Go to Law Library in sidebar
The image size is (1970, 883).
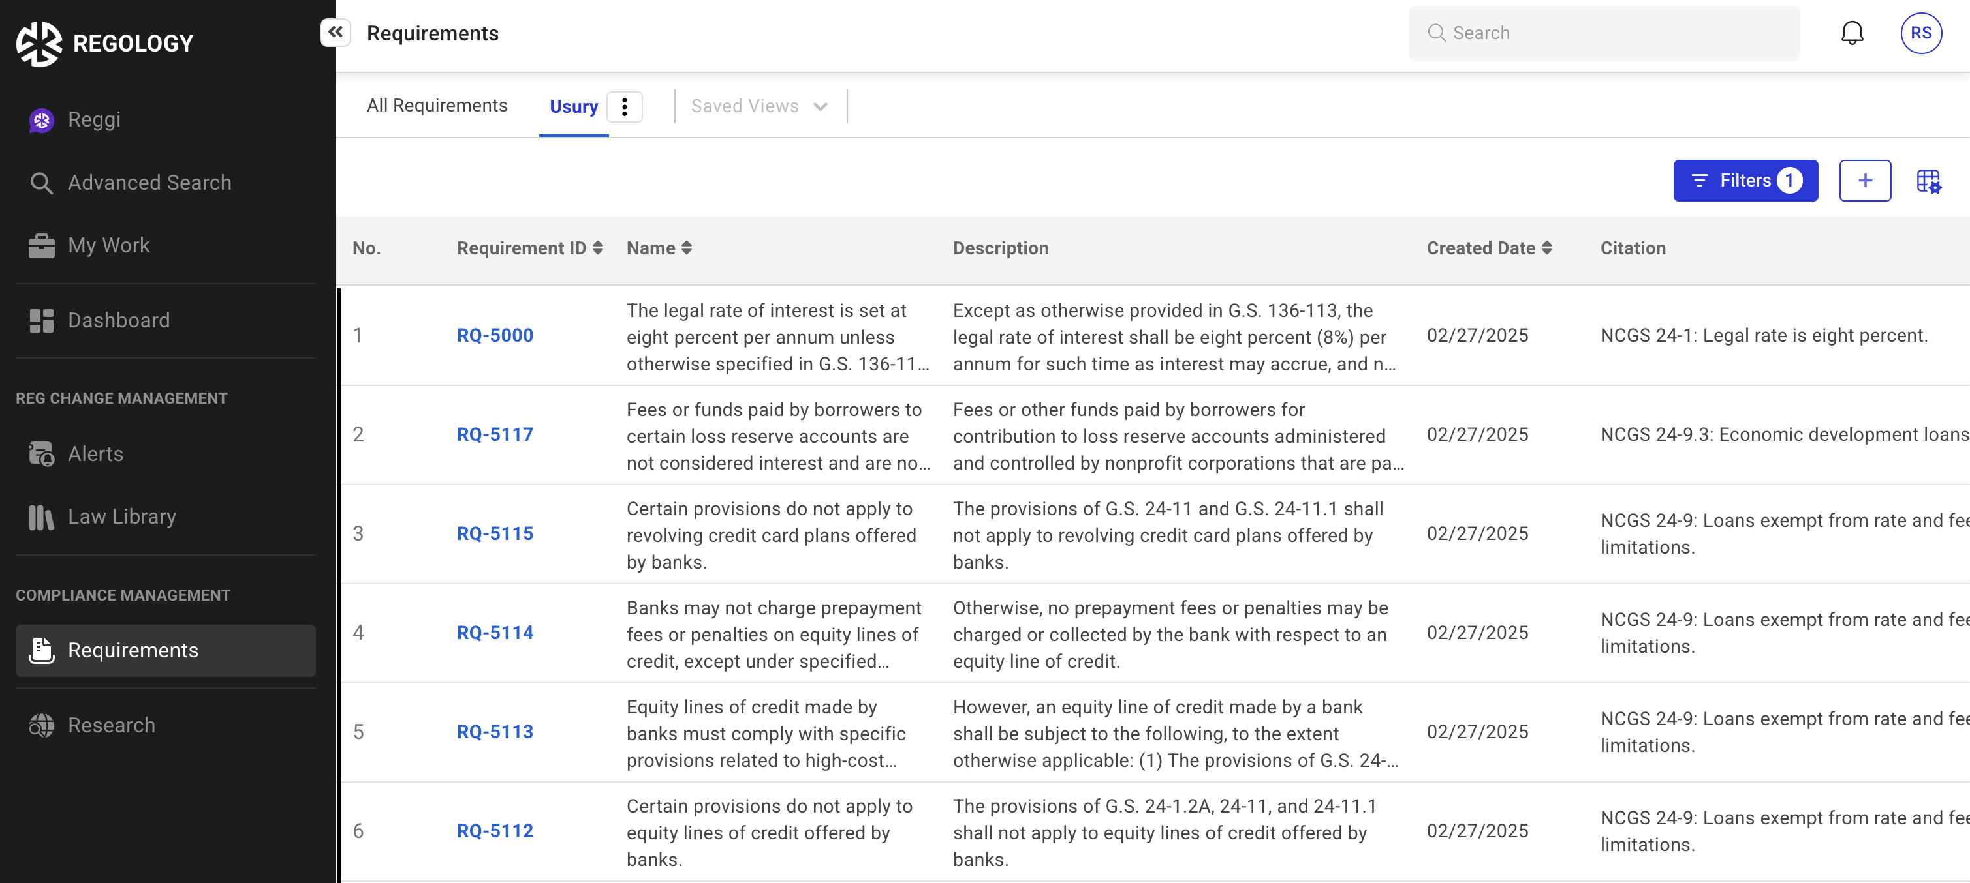(121, 517)
